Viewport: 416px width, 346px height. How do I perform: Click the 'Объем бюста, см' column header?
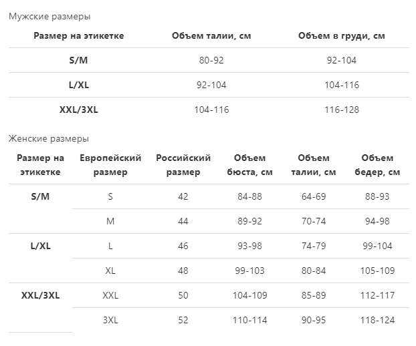(x=249, y=165)
